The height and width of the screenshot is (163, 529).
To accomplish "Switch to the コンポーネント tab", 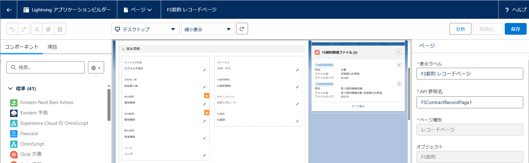I will click(x=22, y=47).
